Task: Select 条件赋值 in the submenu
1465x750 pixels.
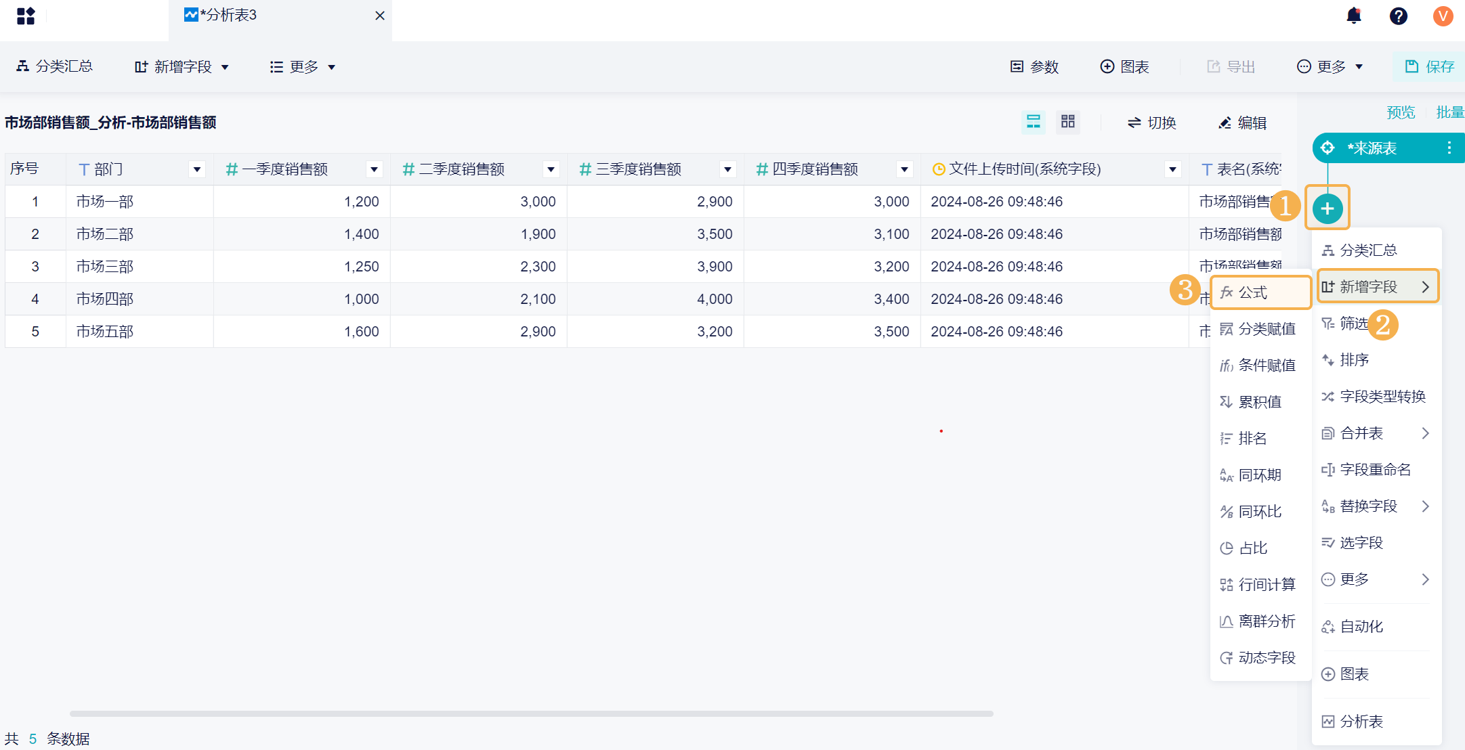Action: click(1260, 365)
